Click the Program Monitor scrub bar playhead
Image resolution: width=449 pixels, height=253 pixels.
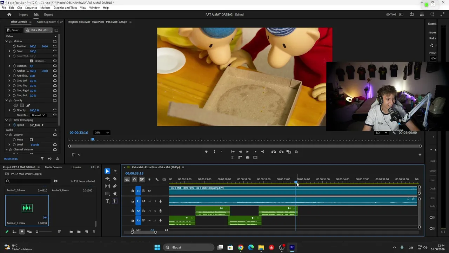point(93,140)
